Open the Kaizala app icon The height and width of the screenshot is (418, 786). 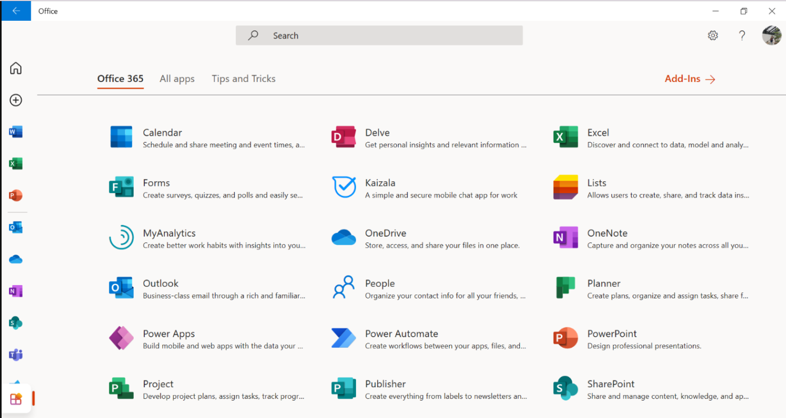pyautogui.click(x=344, y=187)
